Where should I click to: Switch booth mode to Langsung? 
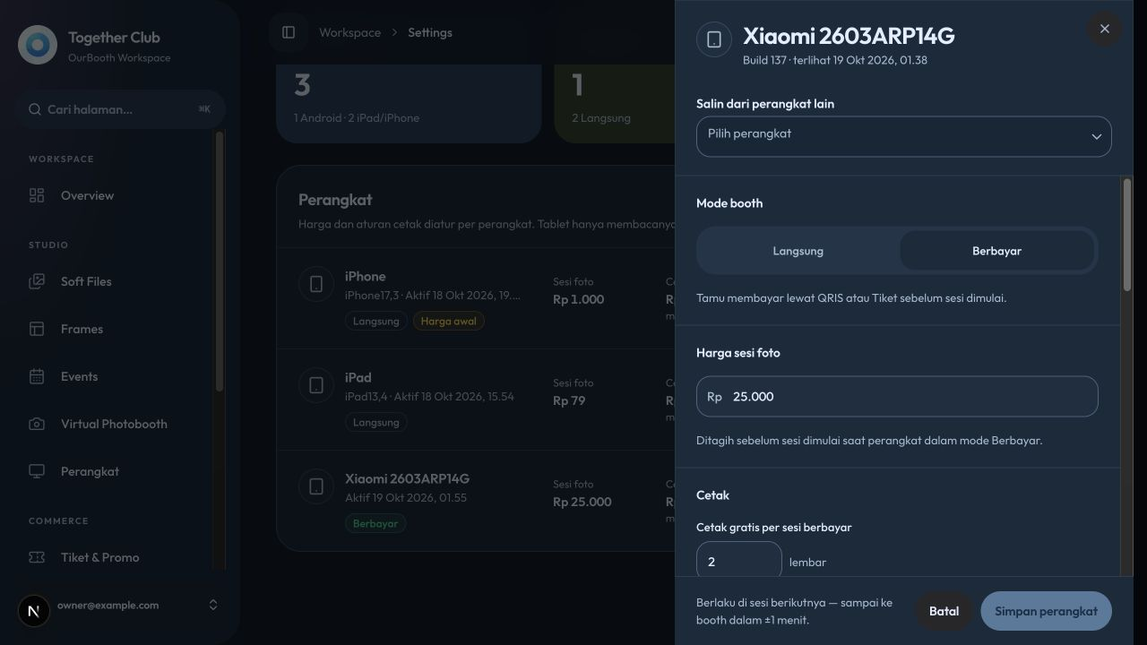[798, 251]
